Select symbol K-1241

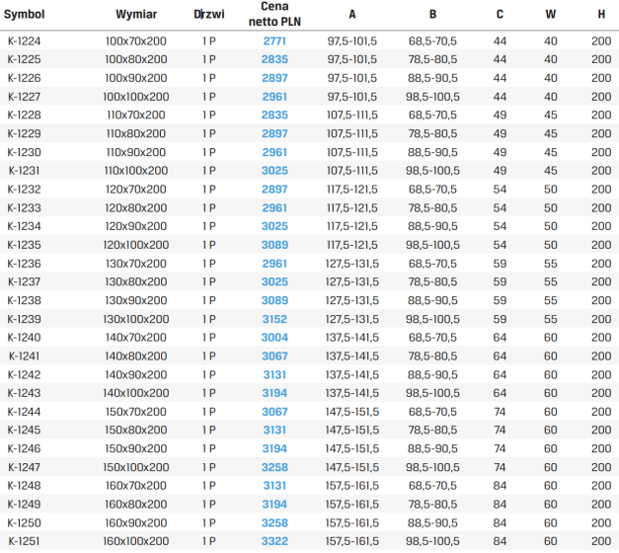[x=24, y=356]
